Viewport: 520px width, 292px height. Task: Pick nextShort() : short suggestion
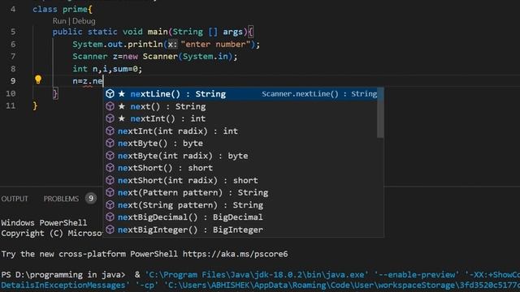pos(241,168)
